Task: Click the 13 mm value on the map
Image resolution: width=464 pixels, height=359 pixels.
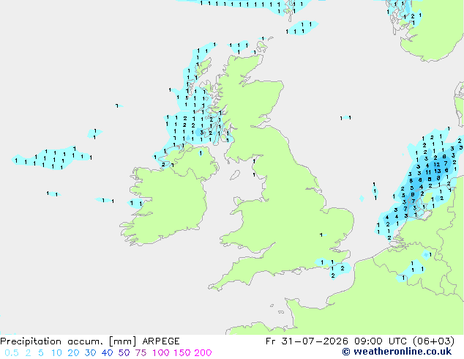Action: [x=438, y=171]
